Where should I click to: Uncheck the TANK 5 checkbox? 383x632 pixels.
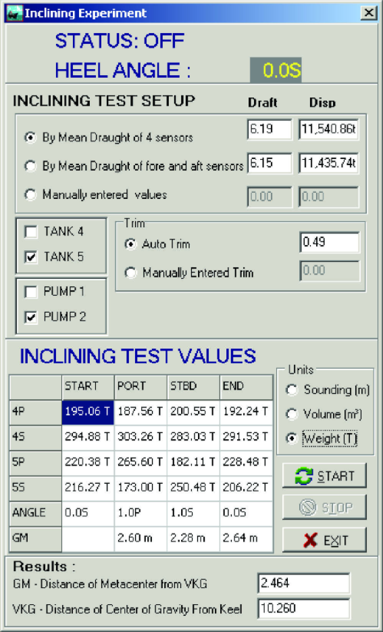[30, 256]
